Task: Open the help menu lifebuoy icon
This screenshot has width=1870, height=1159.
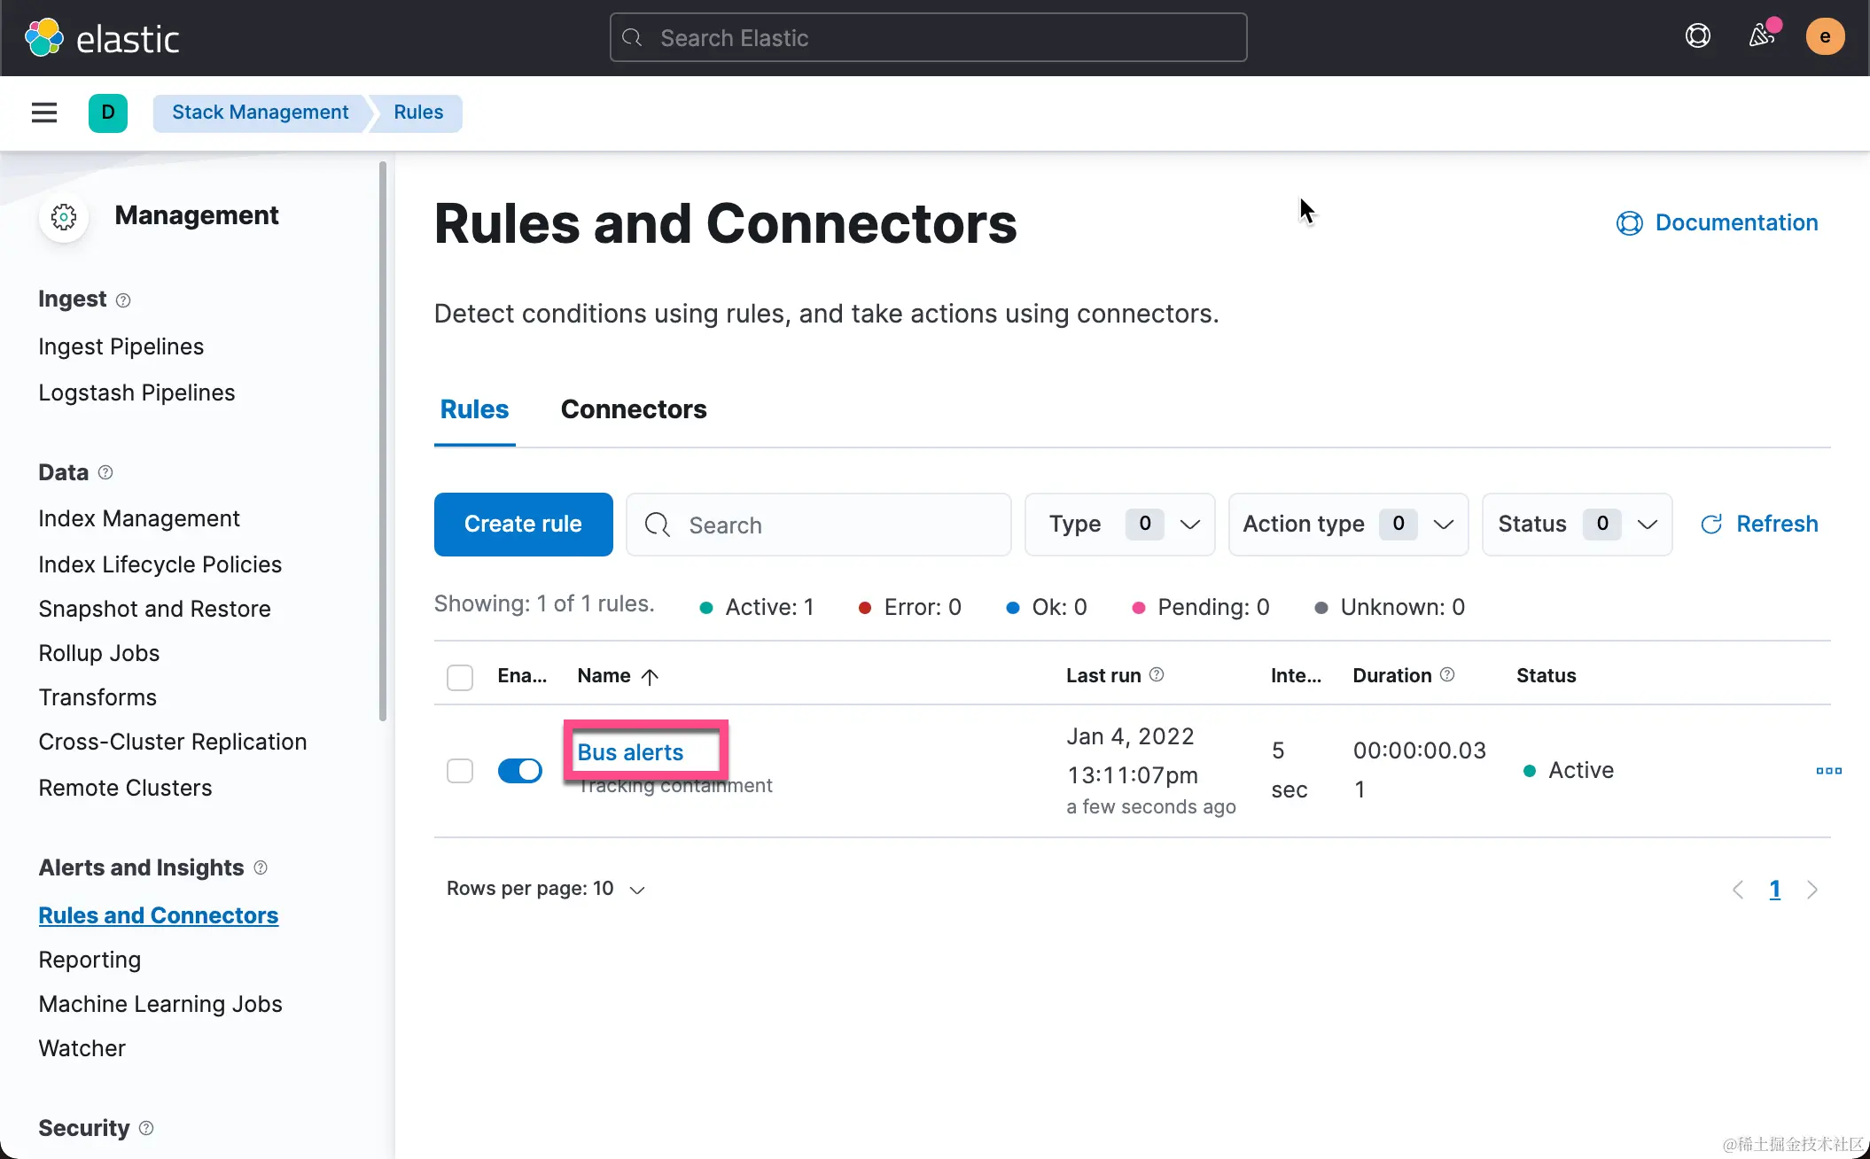Action: tap(1697, 36)
